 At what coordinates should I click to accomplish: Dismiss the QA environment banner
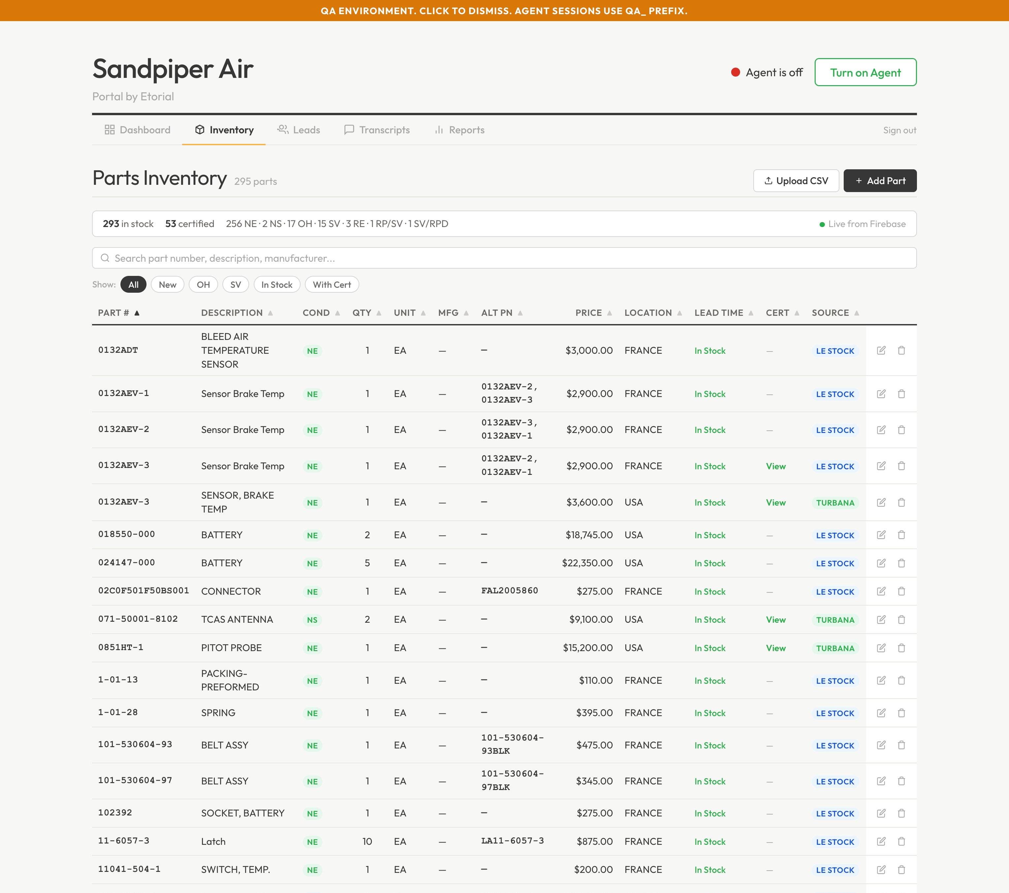(504, 10)
